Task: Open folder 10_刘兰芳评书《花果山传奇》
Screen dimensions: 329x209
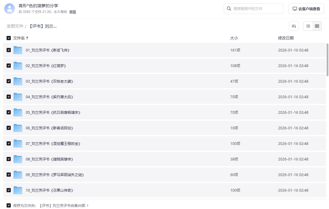Action: (50, 190)
